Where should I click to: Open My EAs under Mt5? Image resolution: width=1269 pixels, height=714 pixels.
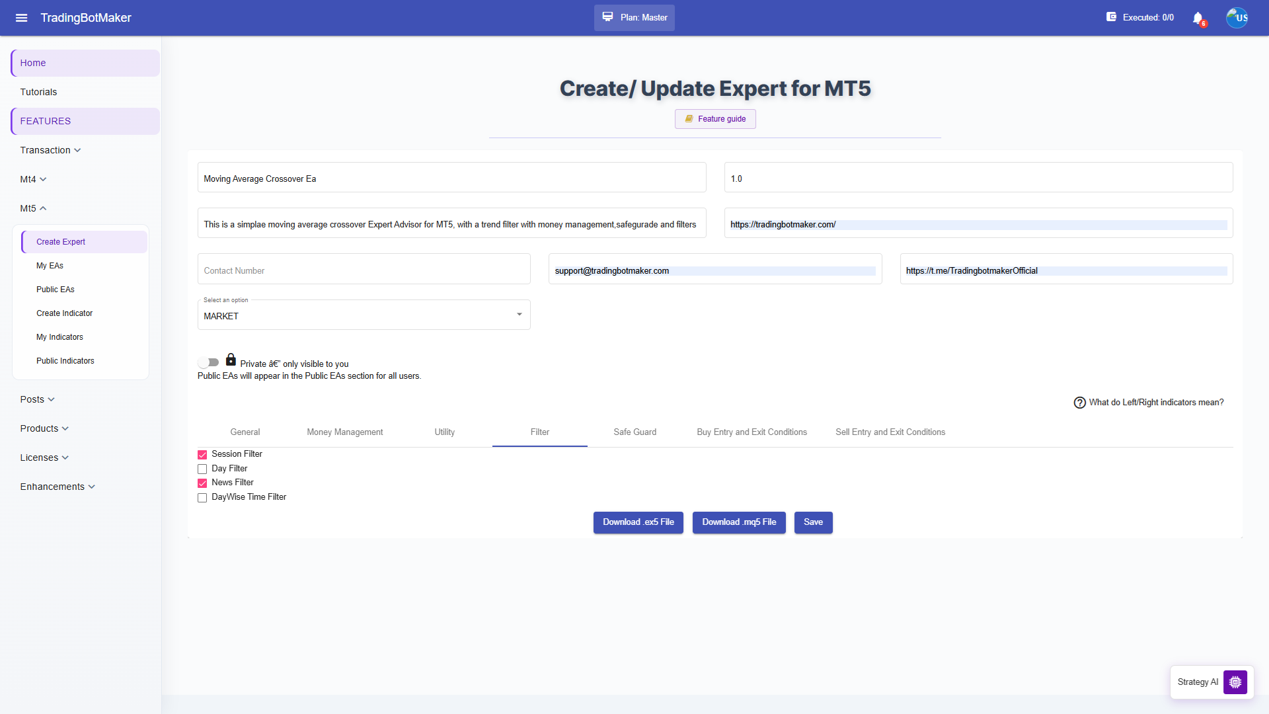[85, 266]
